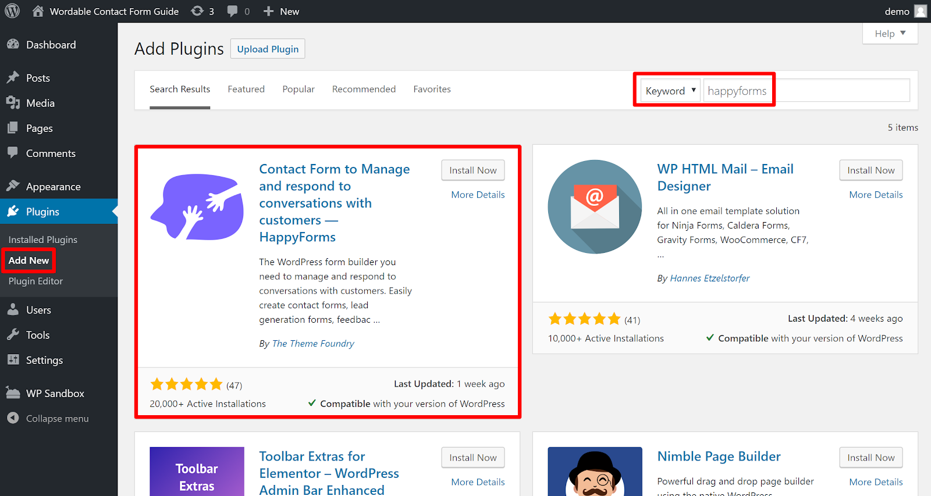Switch to the Favorites tab
This screenshot has width=931, height=496.
click(x=432, y=89)
